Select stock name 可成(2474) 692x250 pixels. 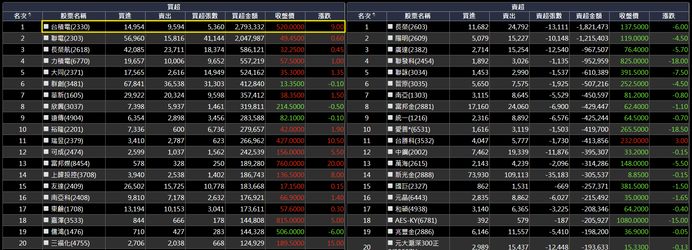[67, 152]
